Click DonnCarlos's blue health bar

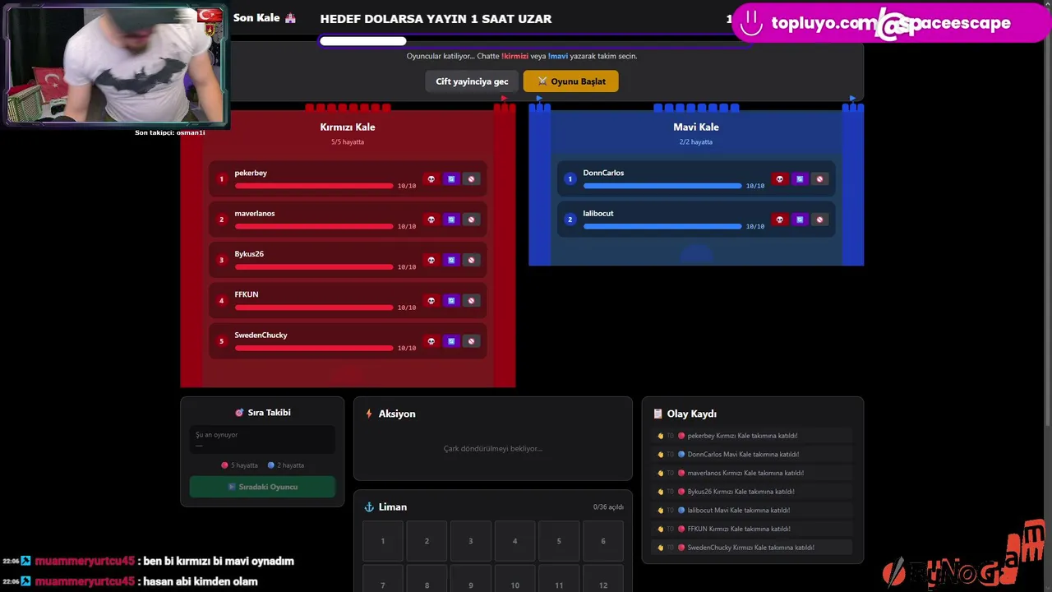tap(662, 186)
